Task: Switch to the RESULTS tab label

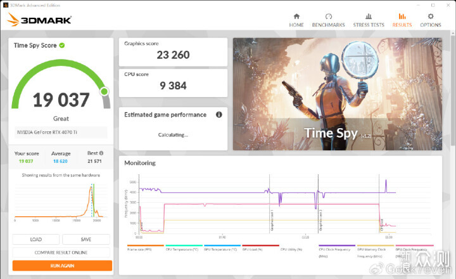Action: 402,25
